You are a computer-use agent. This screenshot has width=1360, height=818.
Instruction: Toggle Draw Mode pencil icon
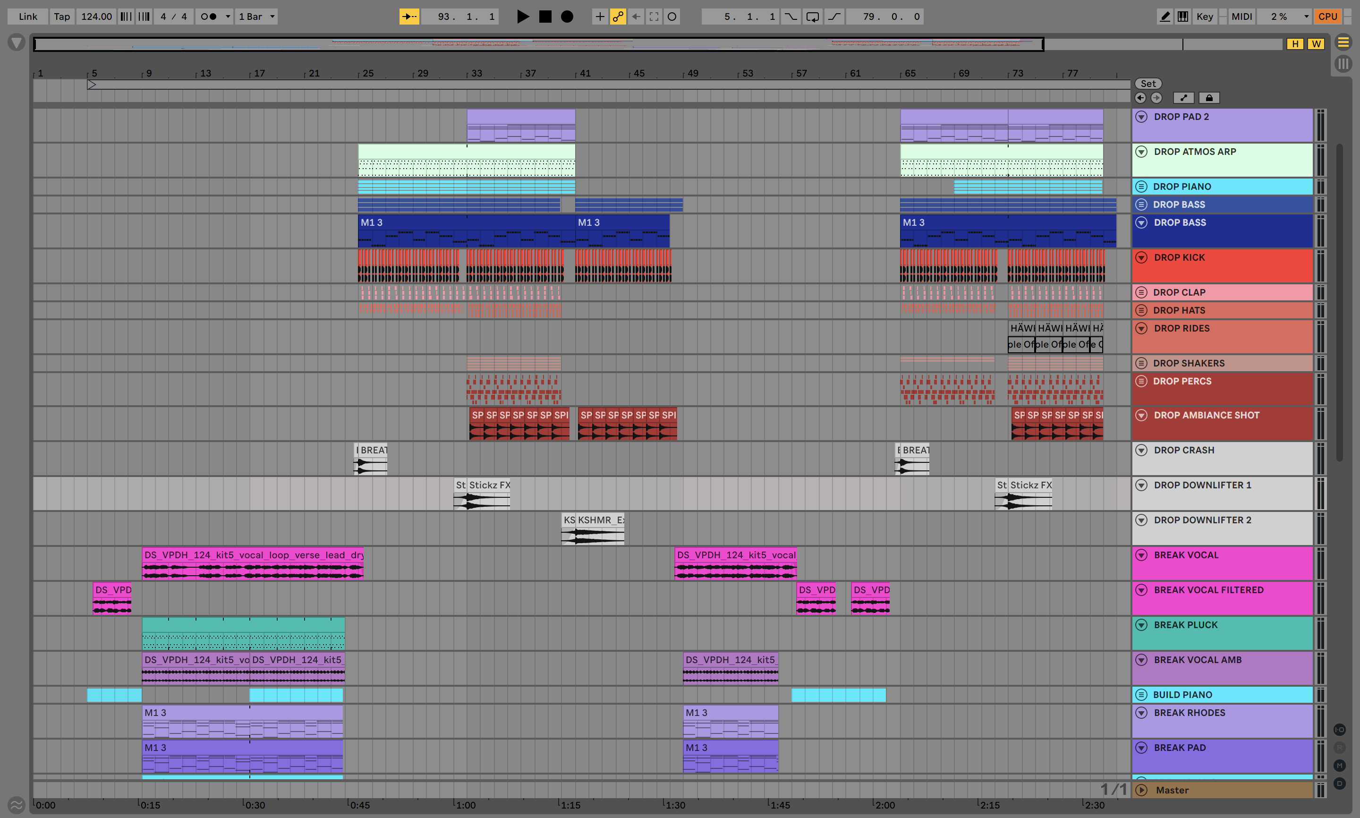[1164, 17]
